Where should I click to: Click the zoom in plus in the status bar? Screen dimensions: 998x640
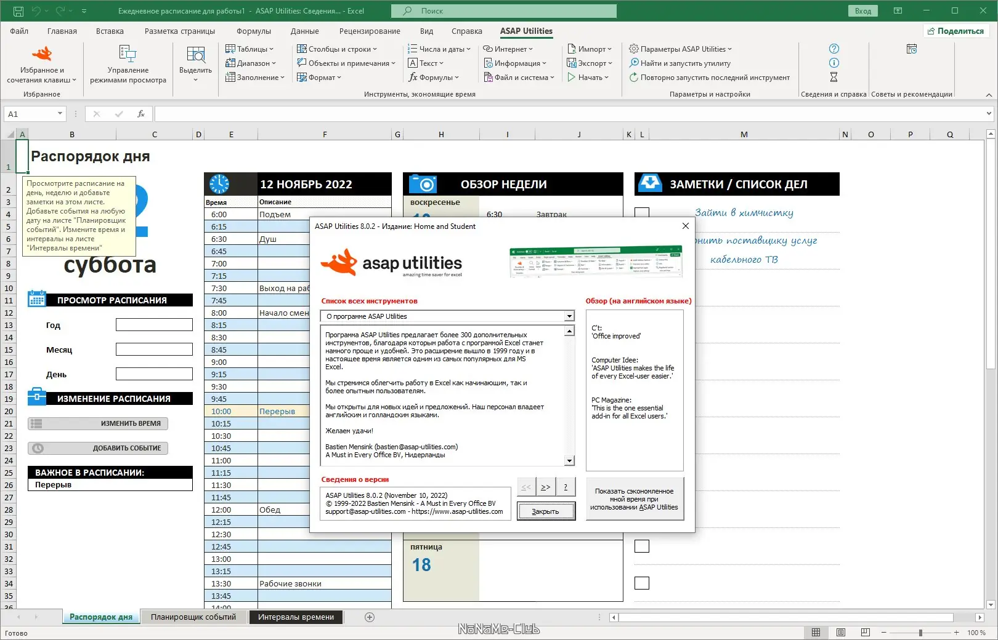coord(956,633)
